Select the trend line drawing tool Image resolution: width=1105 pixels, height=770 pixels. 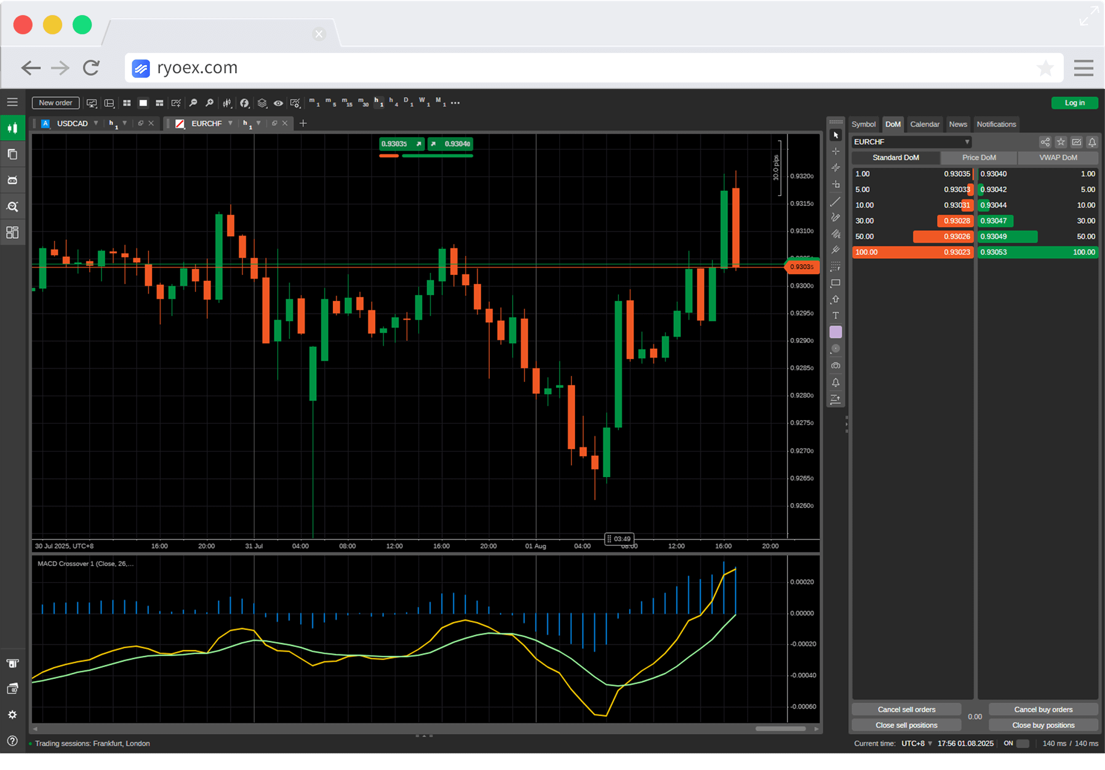pyautogui.click(x=836, y=202)
